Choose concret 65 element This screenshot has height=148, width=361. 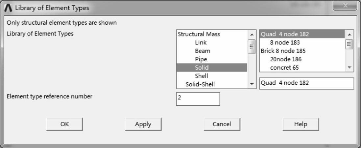click(284, 68)
